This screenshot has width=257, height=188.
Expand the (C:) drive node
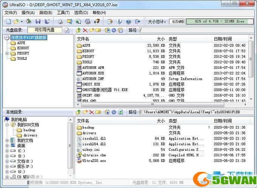pos(7,151)
